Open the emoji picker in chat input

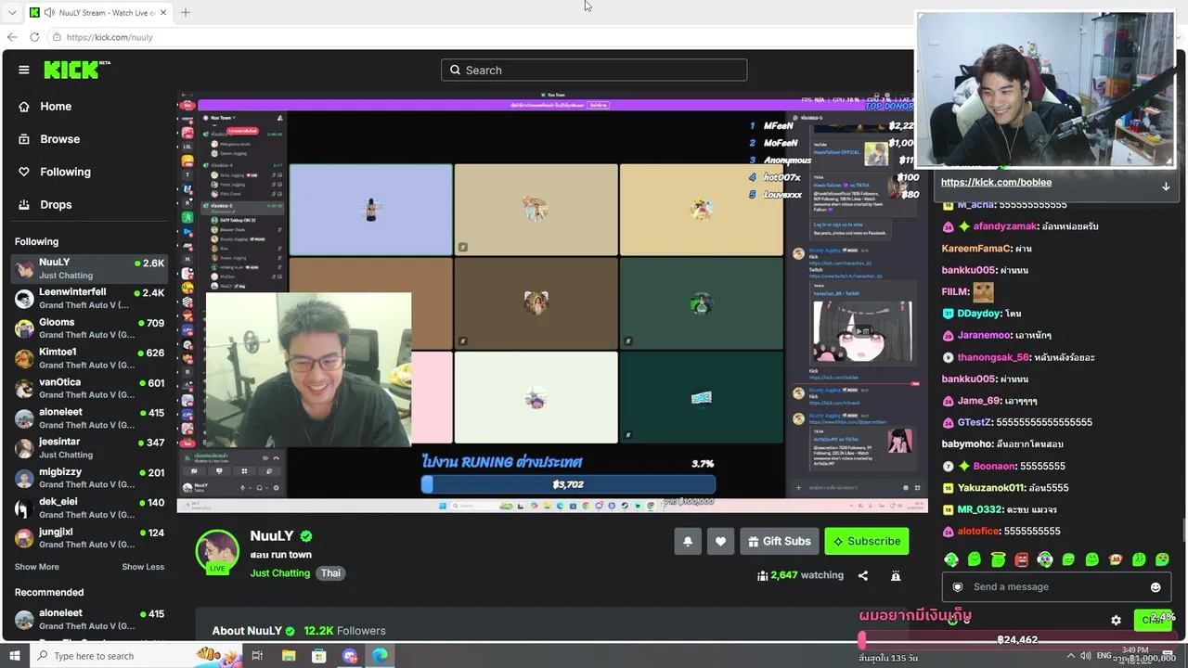coord(1156,587)
